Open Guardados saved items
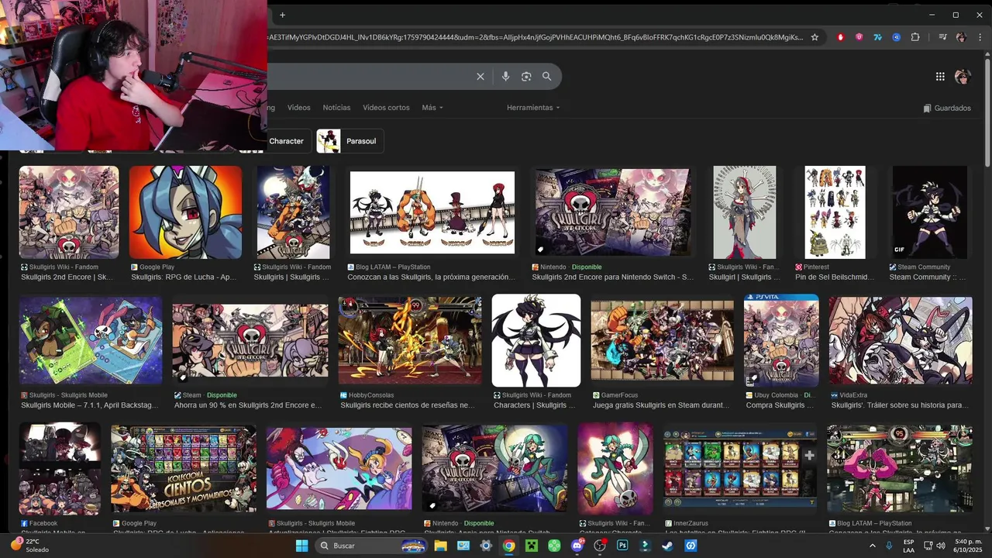This screenshot has height=558, width=992. click(947, 108)
